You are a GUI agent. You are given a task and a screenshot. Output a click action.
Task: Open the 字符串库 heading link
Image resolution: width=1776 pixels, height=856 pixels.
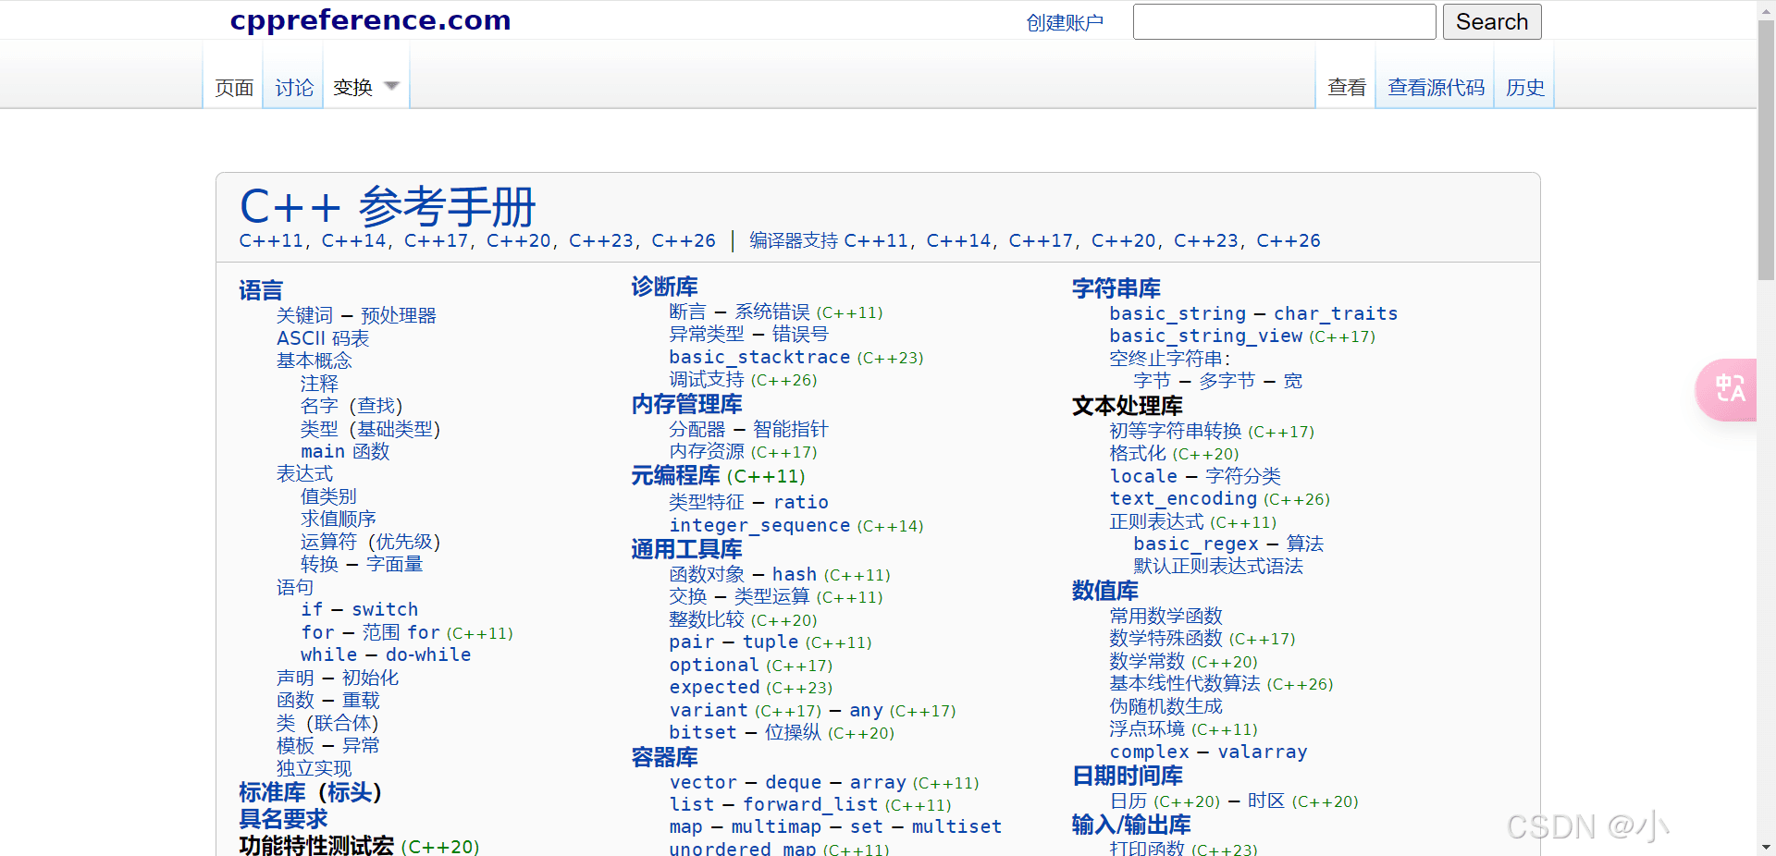point(1116,288)
